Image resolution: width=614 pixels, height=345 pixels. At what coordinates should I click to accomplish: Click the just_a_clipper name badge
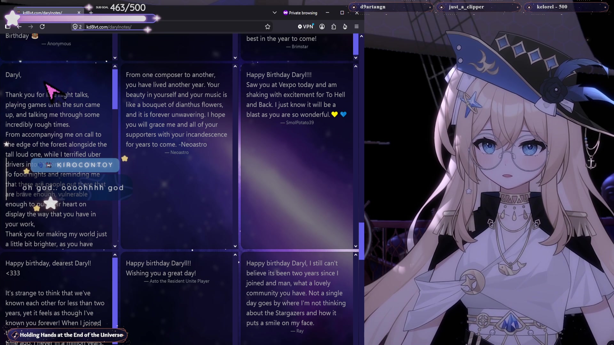tap(479, 7)
